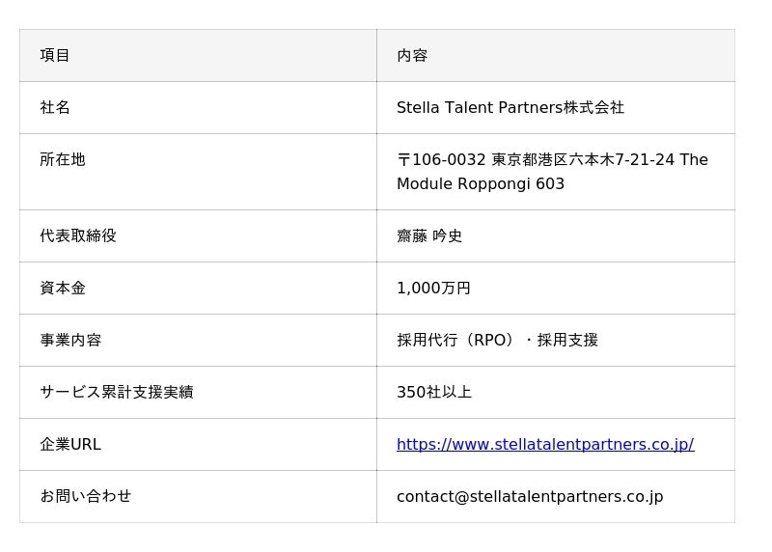Click Stella Talent Partners株式会社 company name
Image resolution: width=772 pixels, height=552 pixels.
[x=510, y=107]
